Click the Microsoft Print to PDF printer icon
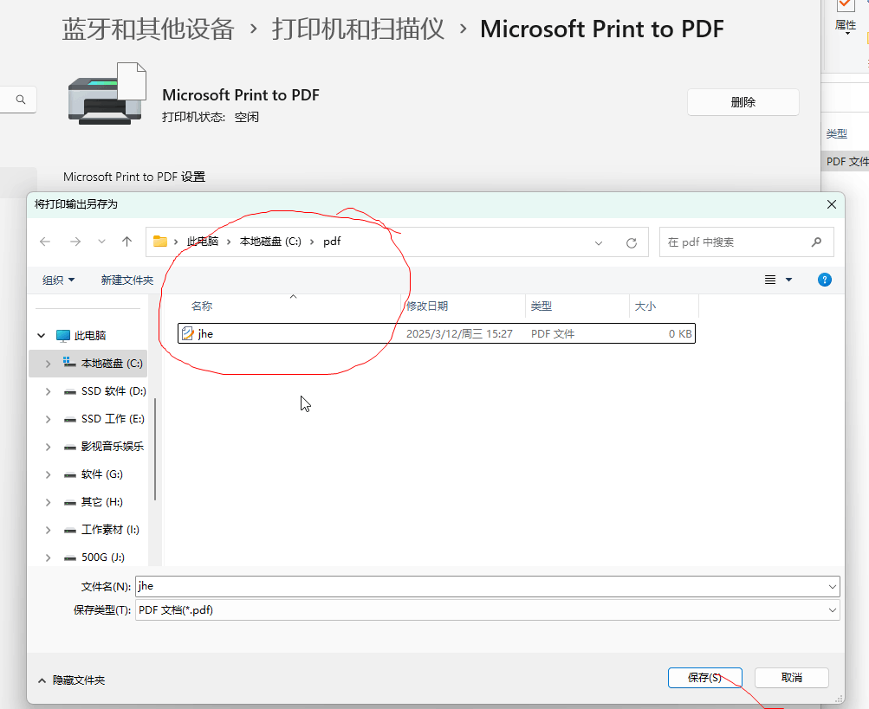The width and height of the screenshot is (869, 709). click(107, 93)
